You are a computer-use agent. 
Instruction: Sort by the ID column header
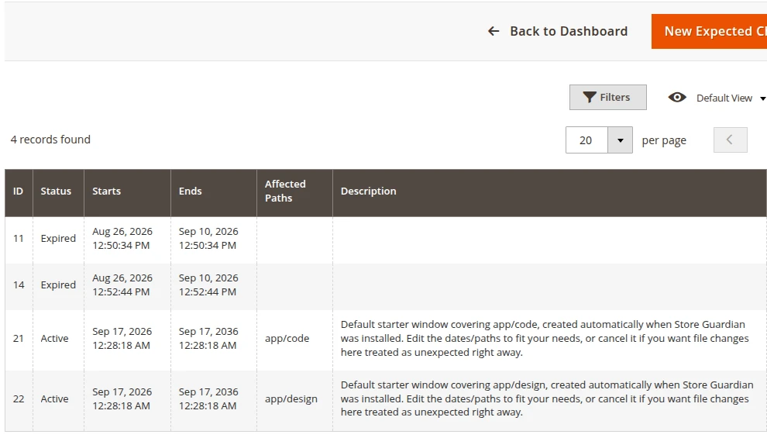(x=19, y=193)
